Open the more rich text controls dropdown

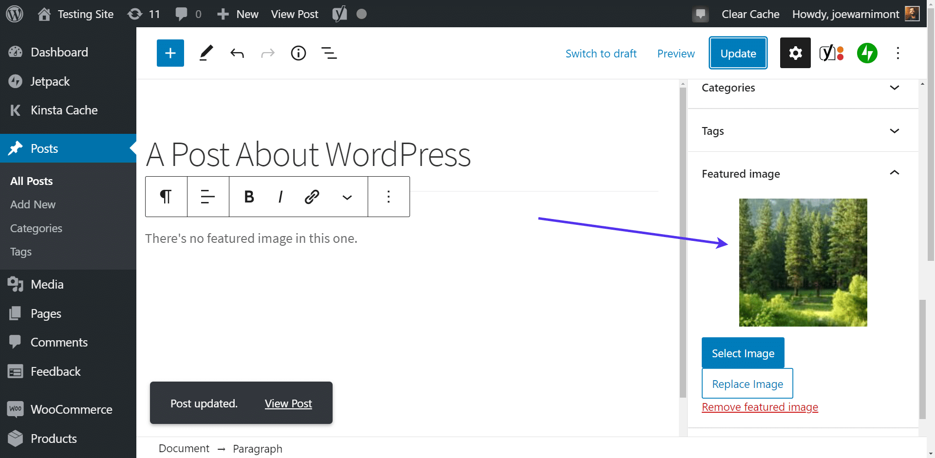pyautogui.click(x=347, y=197)
